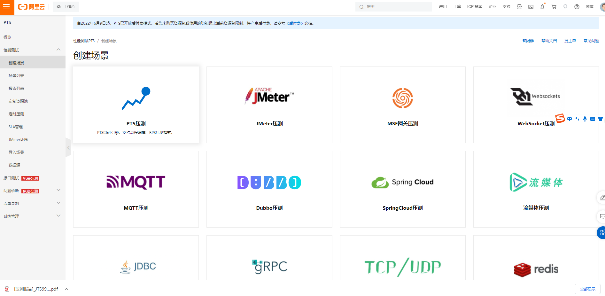Viewport: 605px width, 296px height.
Task: Click the lightbulb tips icon
Action: [565, 7]
